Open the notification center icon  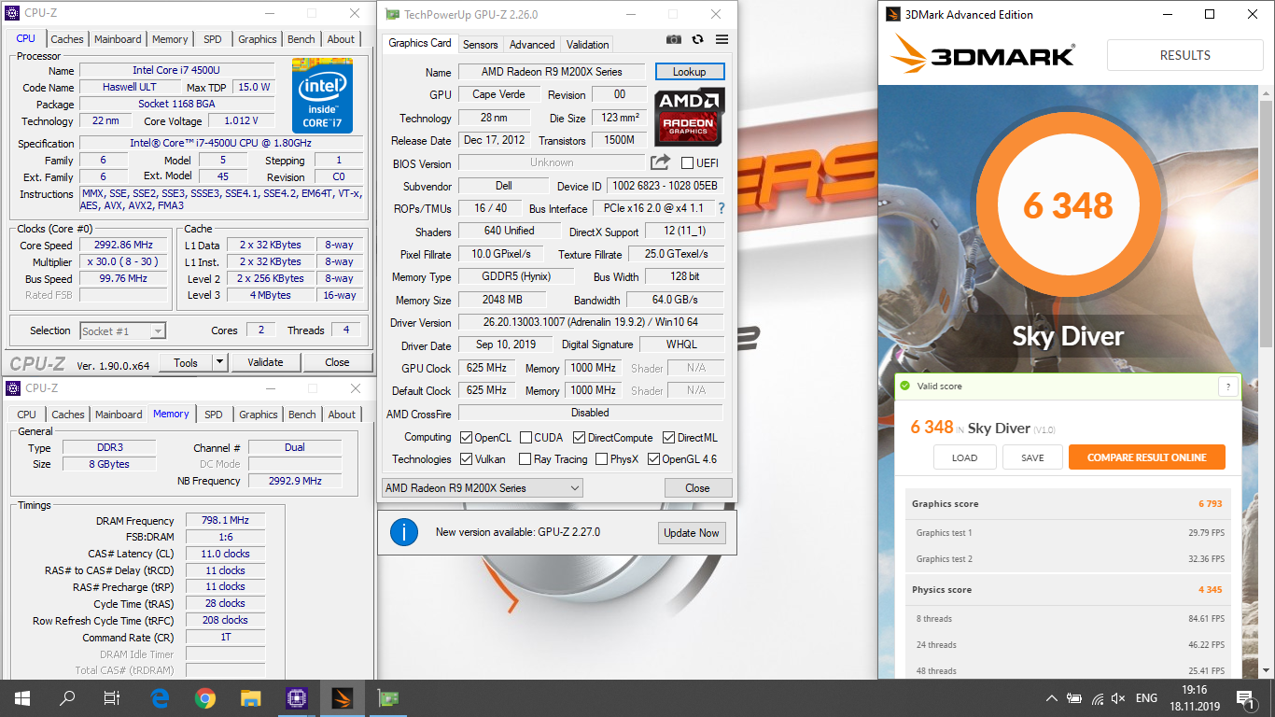tap(1246, 697)
